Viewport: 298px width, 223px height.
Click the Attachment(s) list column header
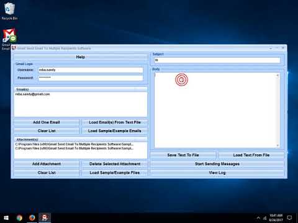click(x=81, y=139)
